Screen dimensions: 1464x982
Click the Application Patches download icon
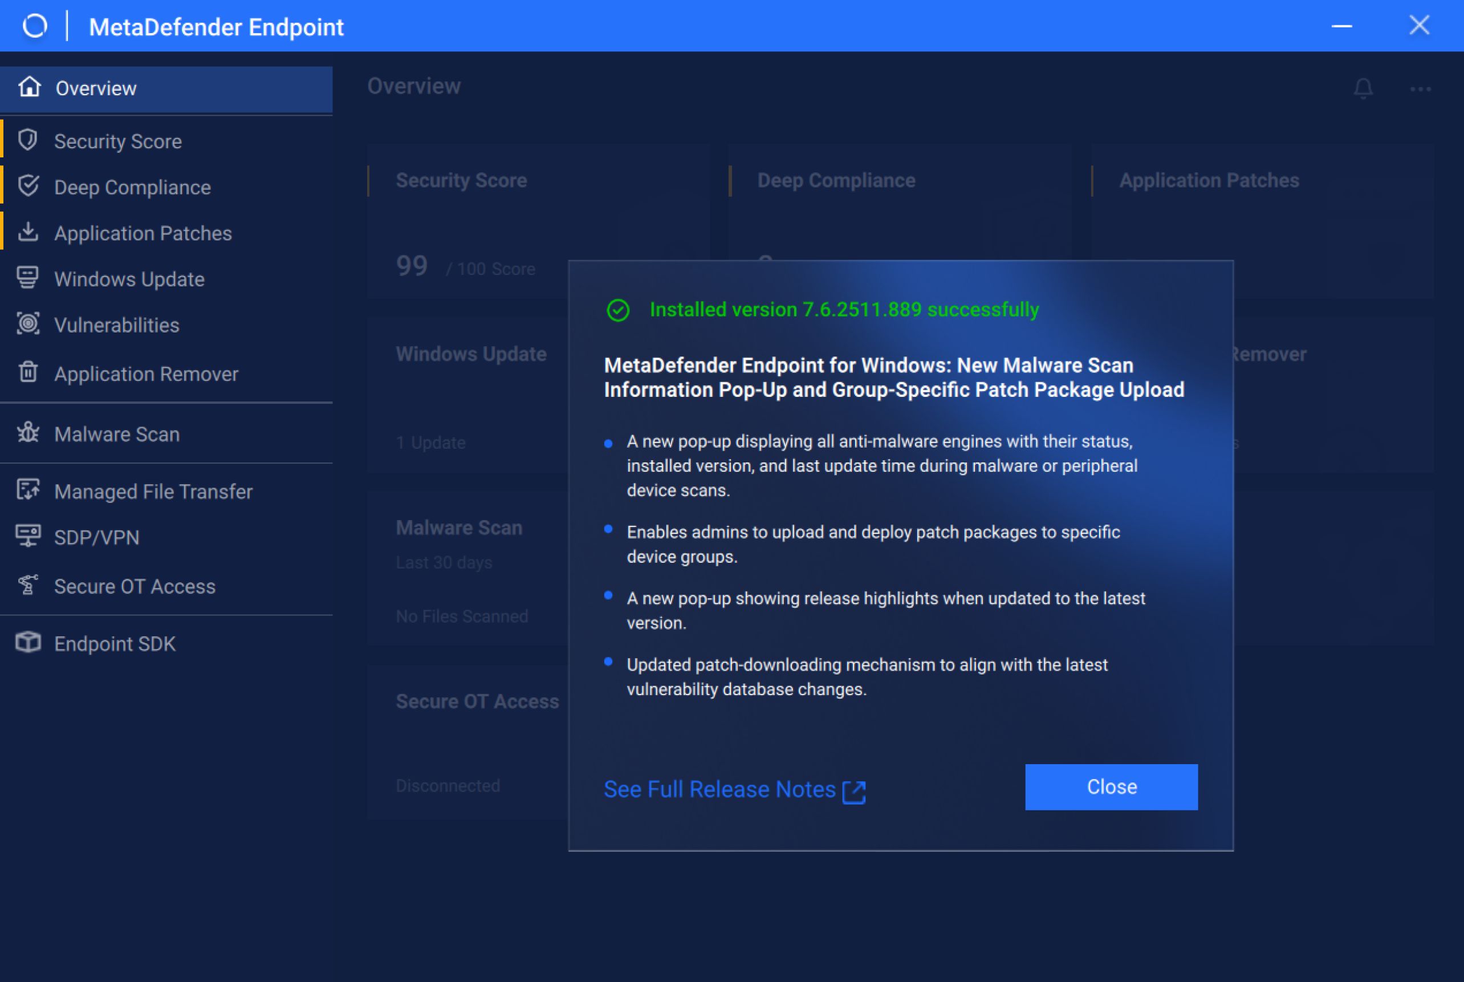tap(27, 232)
